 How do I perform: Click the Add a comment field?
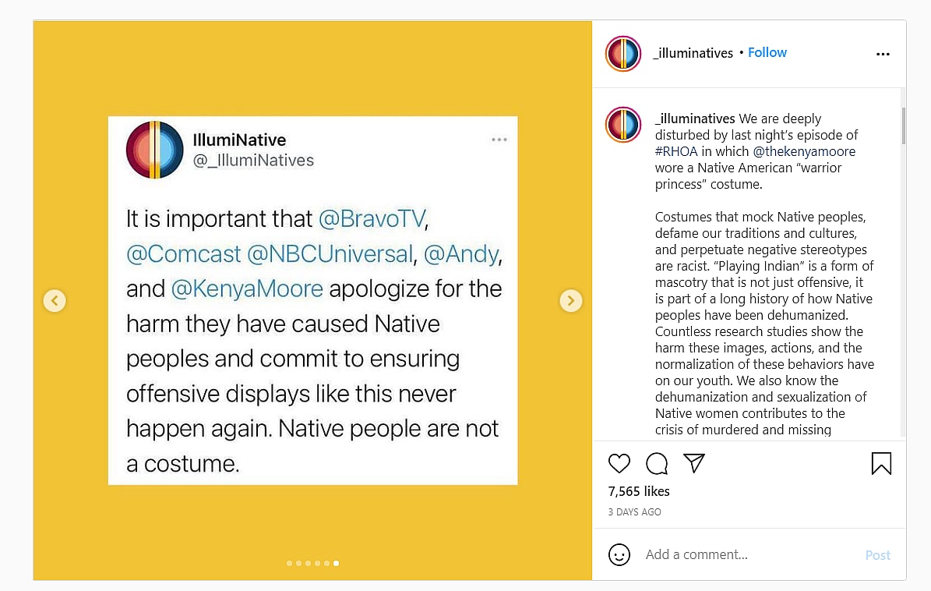[748, 554]
